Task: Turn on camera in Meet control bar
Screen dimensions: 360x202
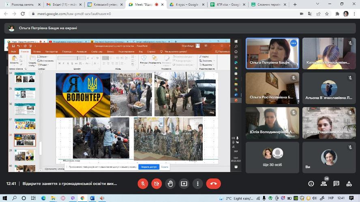Action: click(156, 183)
